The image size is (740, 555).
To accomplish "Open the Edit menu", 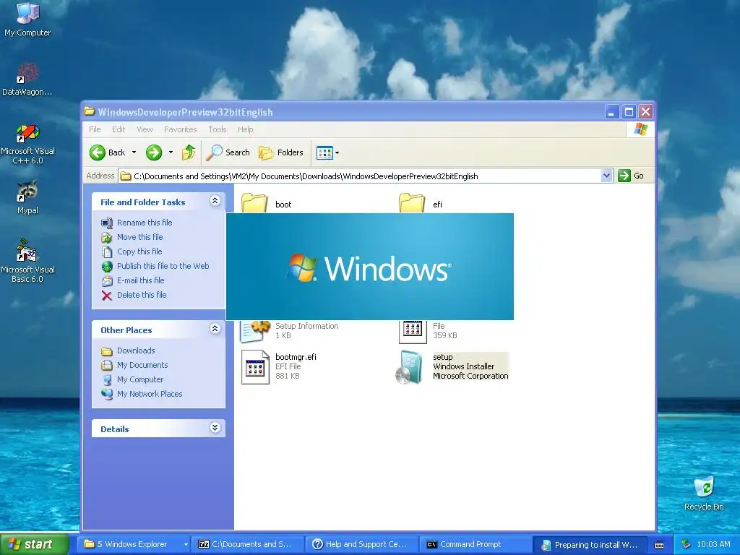I will point(119,129).
